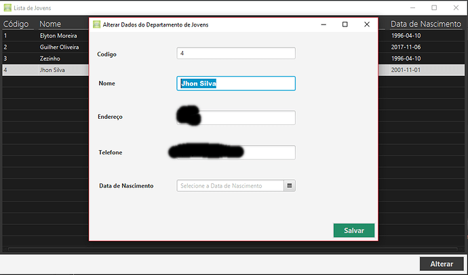Click the dialog's green app icon

[x=97, y=24]
